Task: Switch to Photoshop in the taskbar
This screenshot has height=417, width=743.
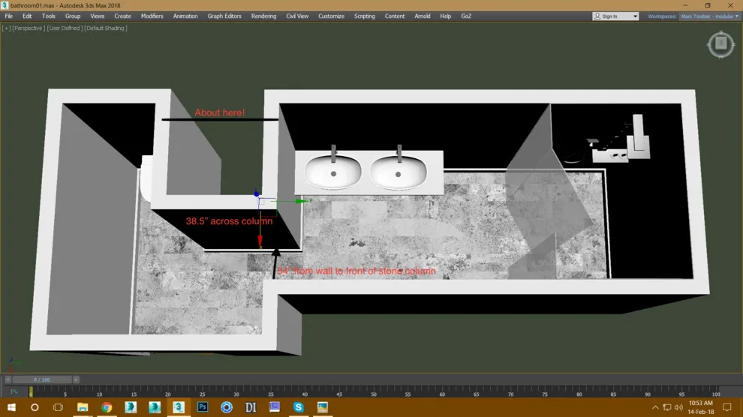Action: 203,407
